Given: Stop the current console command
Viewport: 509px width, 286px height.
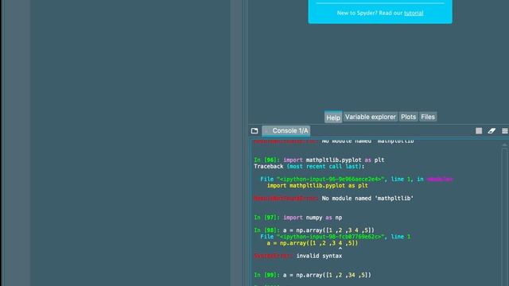Looking at the screenshot, I should pos(479,130).
